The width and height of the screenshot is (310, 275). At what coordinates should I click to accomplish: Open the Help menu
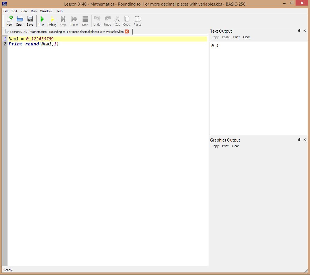pos(59,11)
